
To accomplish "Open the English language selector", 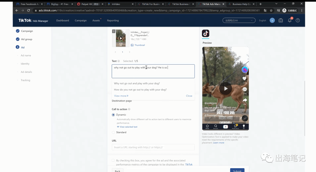I will 262,20.
